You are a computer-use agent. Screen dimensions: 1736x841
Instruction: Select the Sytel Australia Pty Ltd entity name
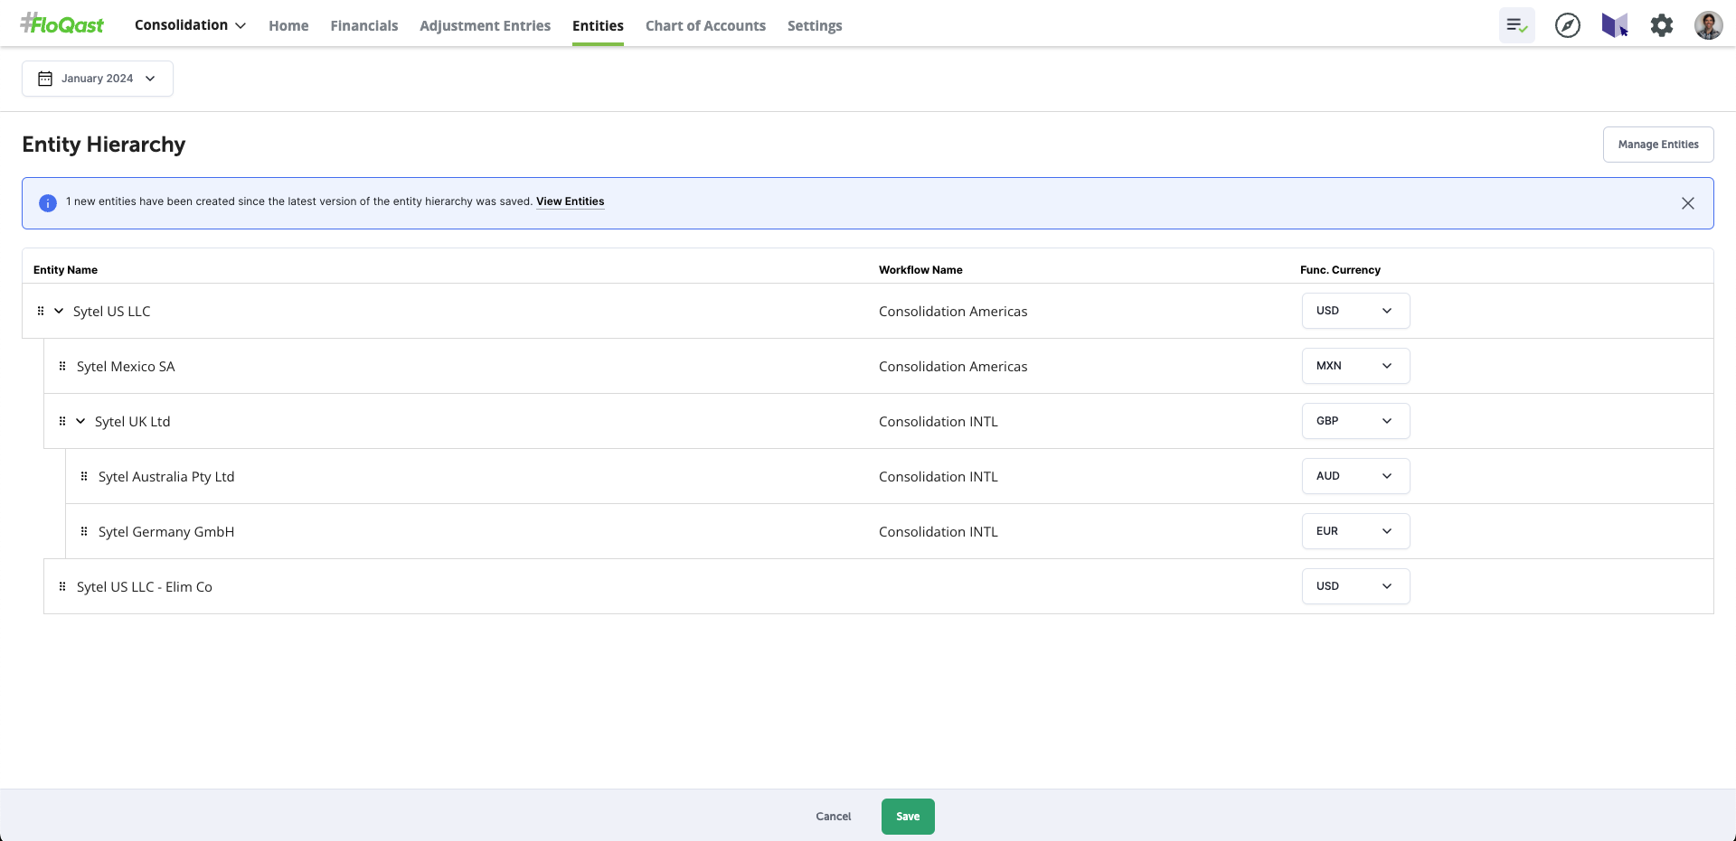166,477
